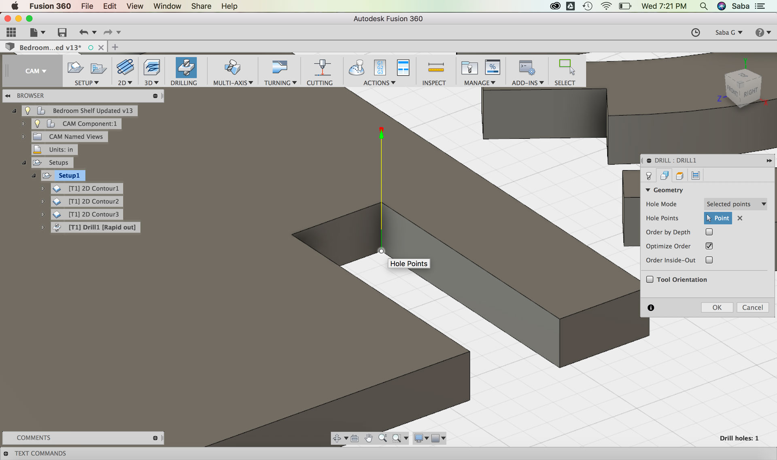Open the Hole Mode dropdown
This screenshot has height=460, width=777.
735,204
